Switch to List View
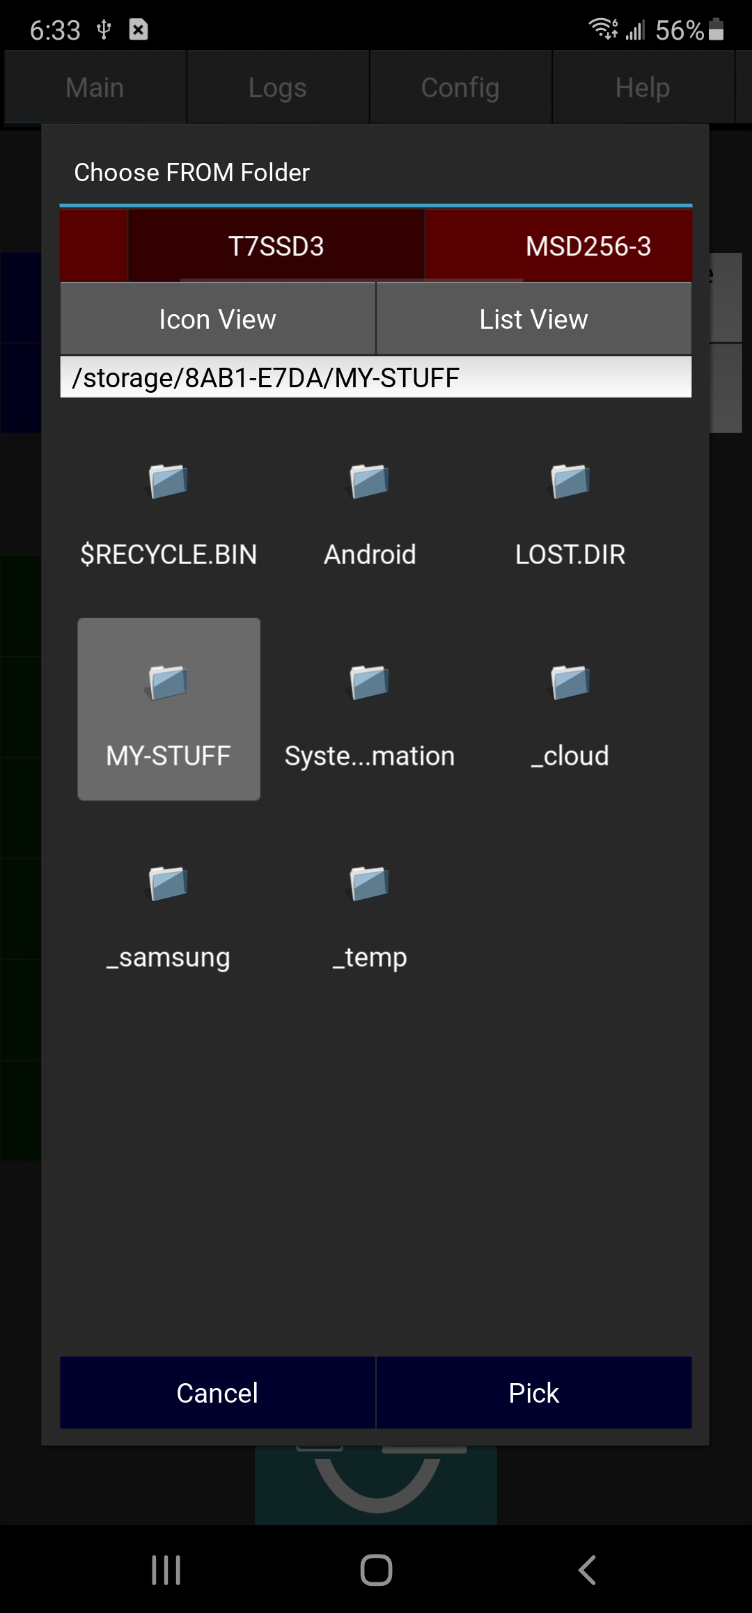752x1613 pixels. pos(533,320)
